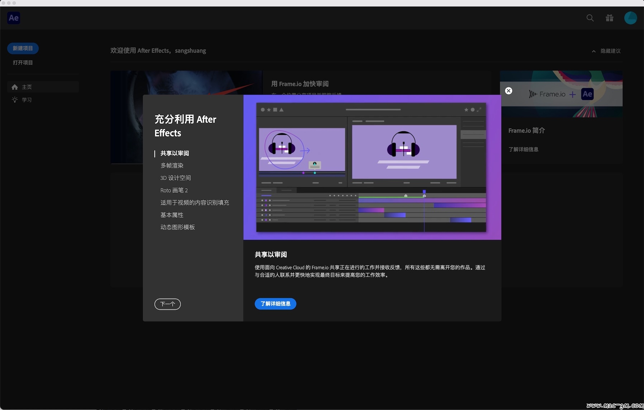This screenshot has height=410, width=644.
Task: Dismiss the Frame.io card with X icon
Action: click(508, 91)
